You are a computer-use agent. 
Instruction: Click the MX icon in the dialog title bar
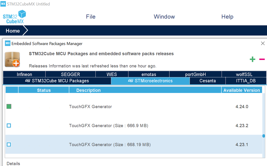tap(8, 43)
